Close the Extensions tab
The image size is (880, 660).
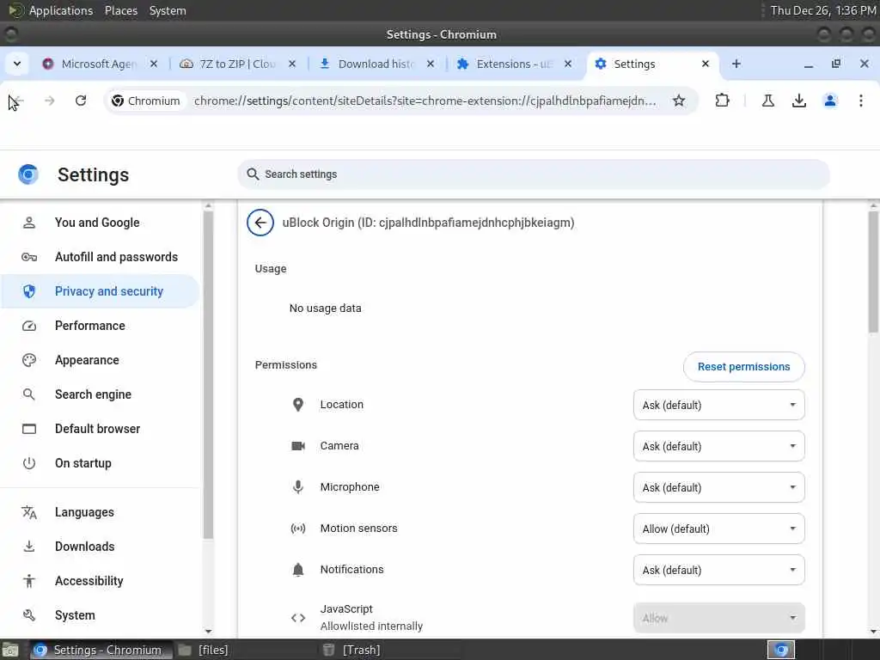pyautogui.click(x=568, y=64)
